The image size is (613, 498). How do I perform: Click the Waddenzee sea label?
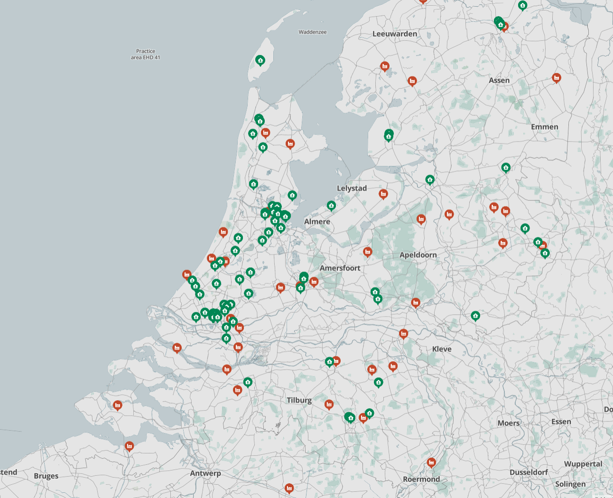pyautogui.click(x=313, y=32)
